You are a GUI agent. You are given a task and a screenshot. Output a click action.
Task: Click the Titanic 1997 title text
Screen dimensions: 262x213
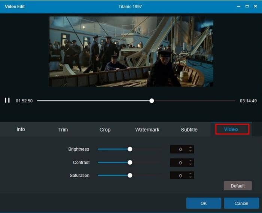click(x=130, y=6)
